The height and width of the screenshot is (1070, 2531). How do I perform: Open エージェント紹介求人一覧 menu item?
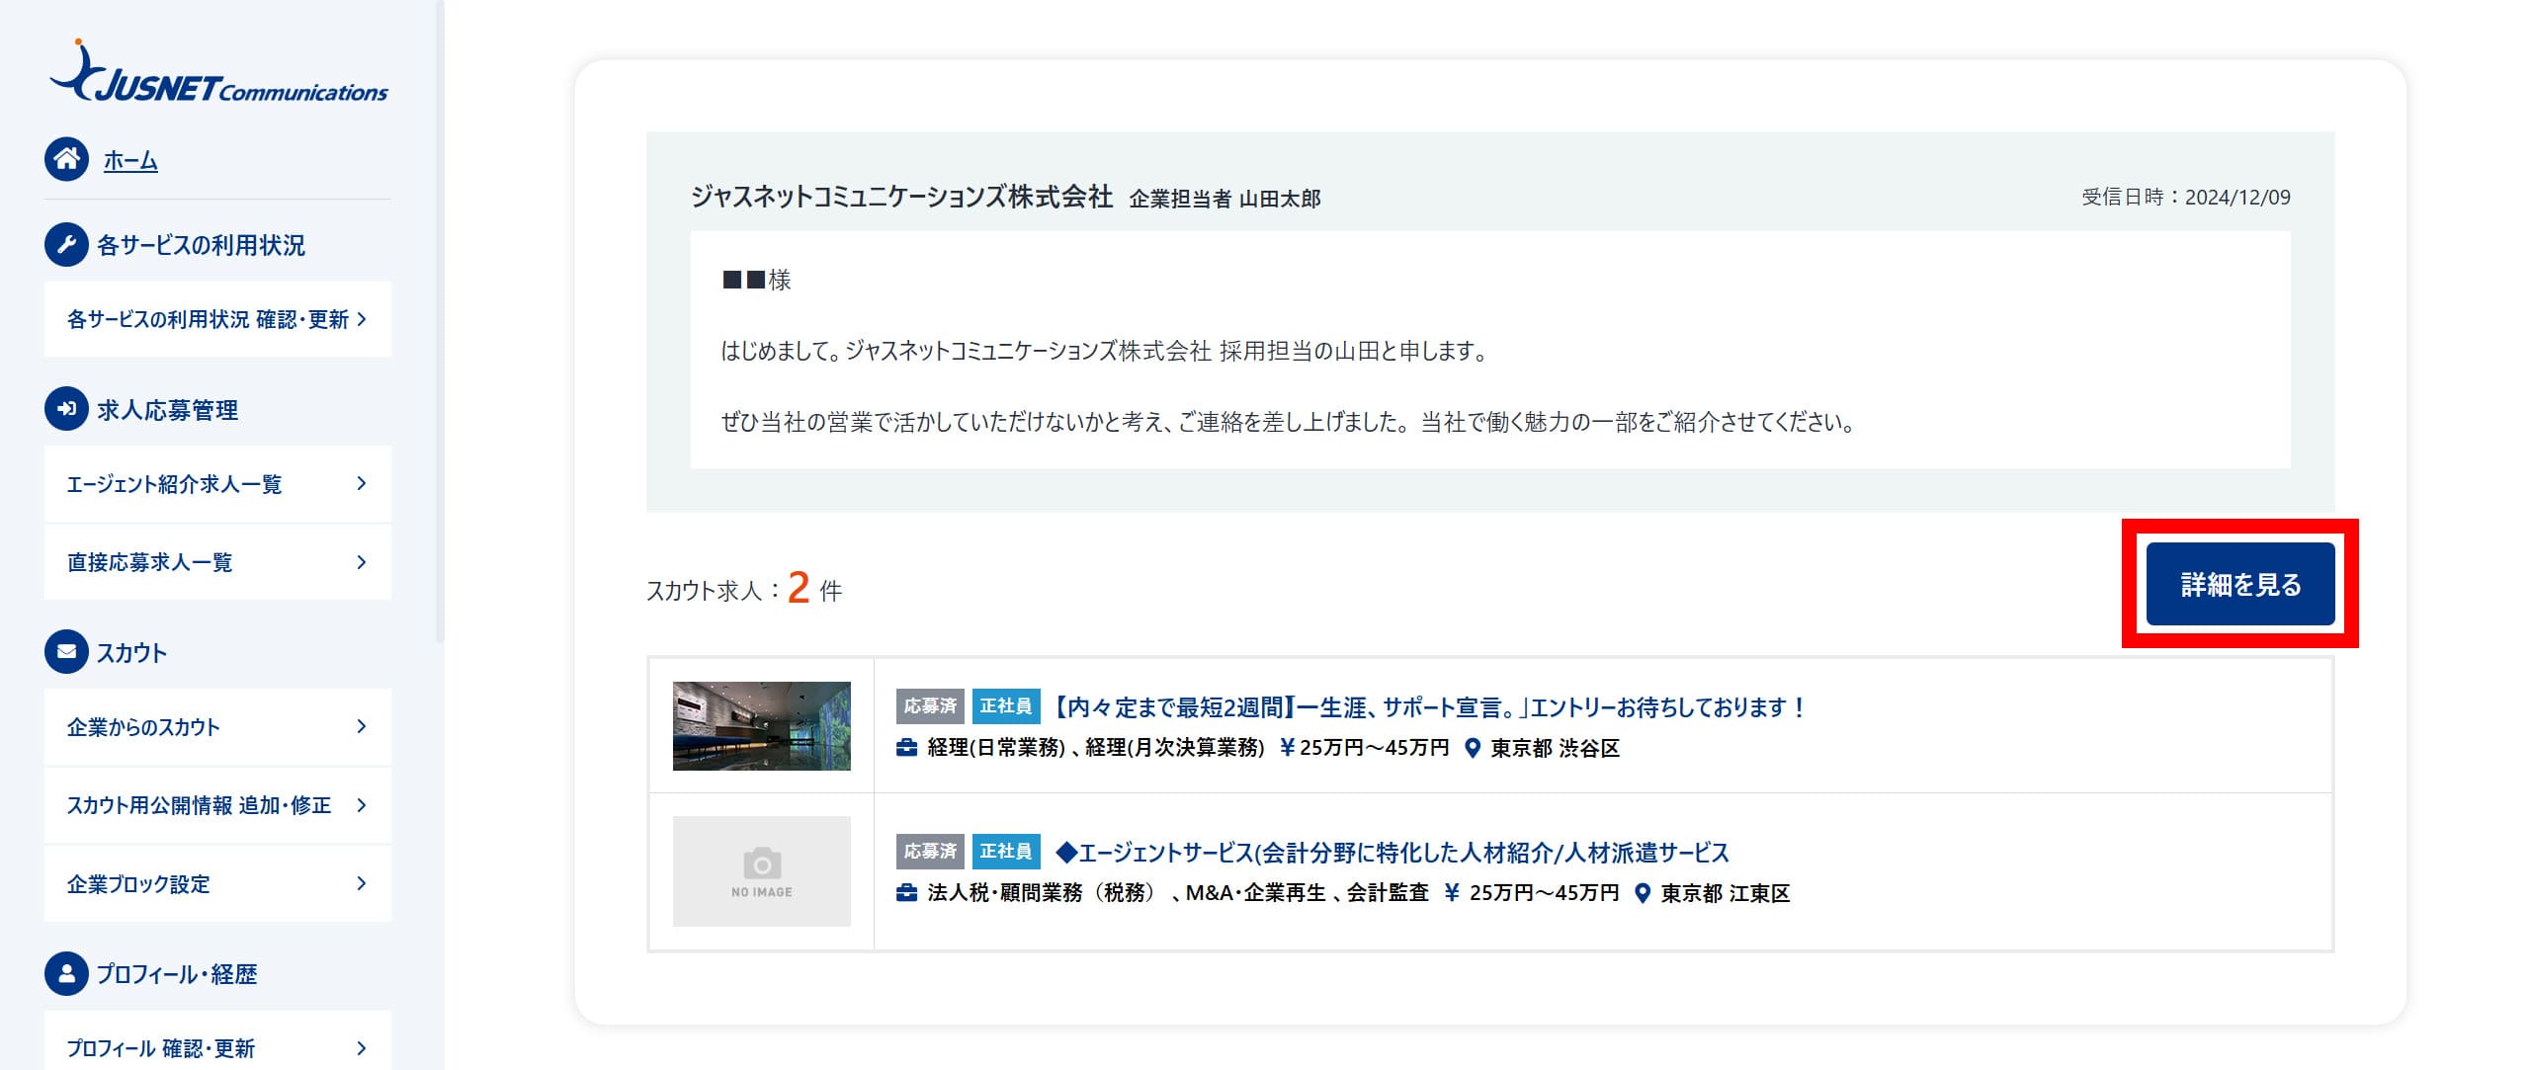217,484
